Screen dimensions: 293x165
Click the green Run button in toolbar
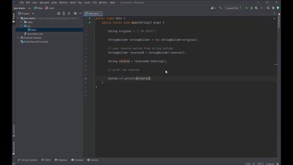click(x=246, y=8)
